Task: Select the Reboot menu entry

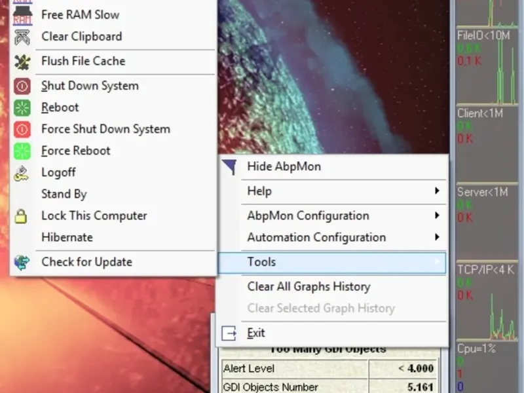Action: (113, 107)
